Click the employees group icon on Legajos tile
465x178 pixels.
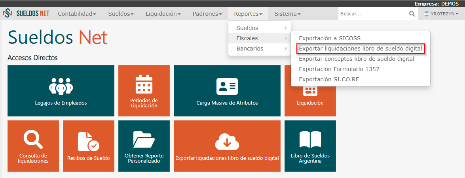click(61, 86)
